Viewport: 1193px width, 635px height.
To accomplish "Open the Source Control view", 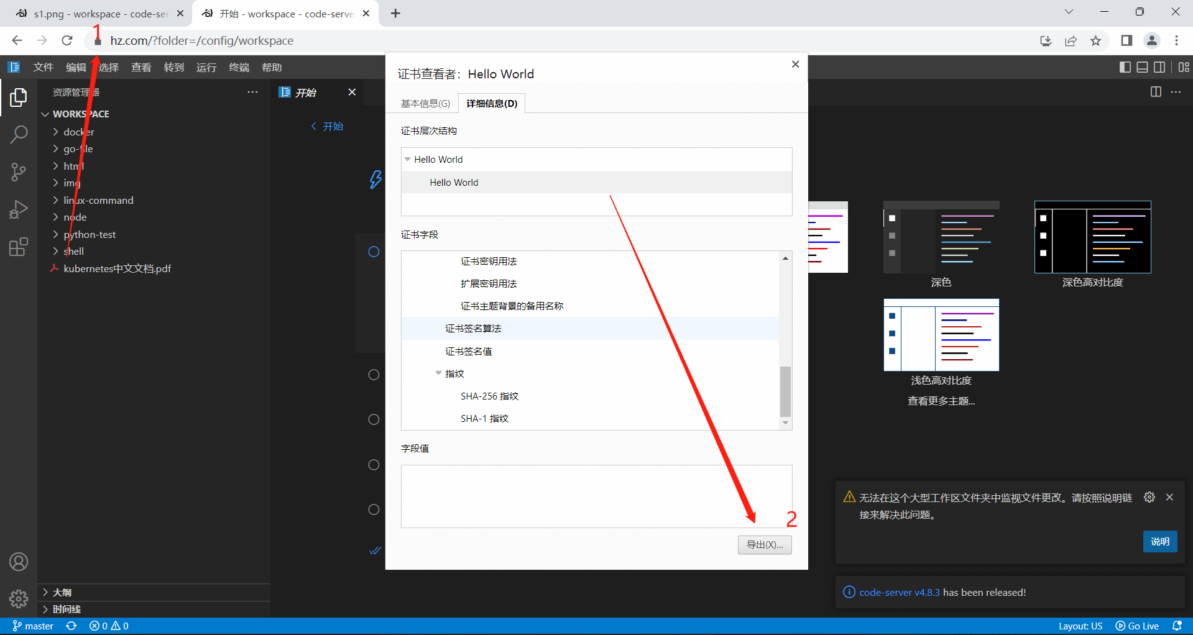I will 19,172.
